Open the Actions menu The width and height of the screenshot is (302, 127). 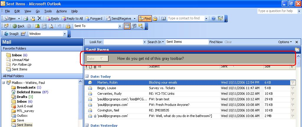61,11
